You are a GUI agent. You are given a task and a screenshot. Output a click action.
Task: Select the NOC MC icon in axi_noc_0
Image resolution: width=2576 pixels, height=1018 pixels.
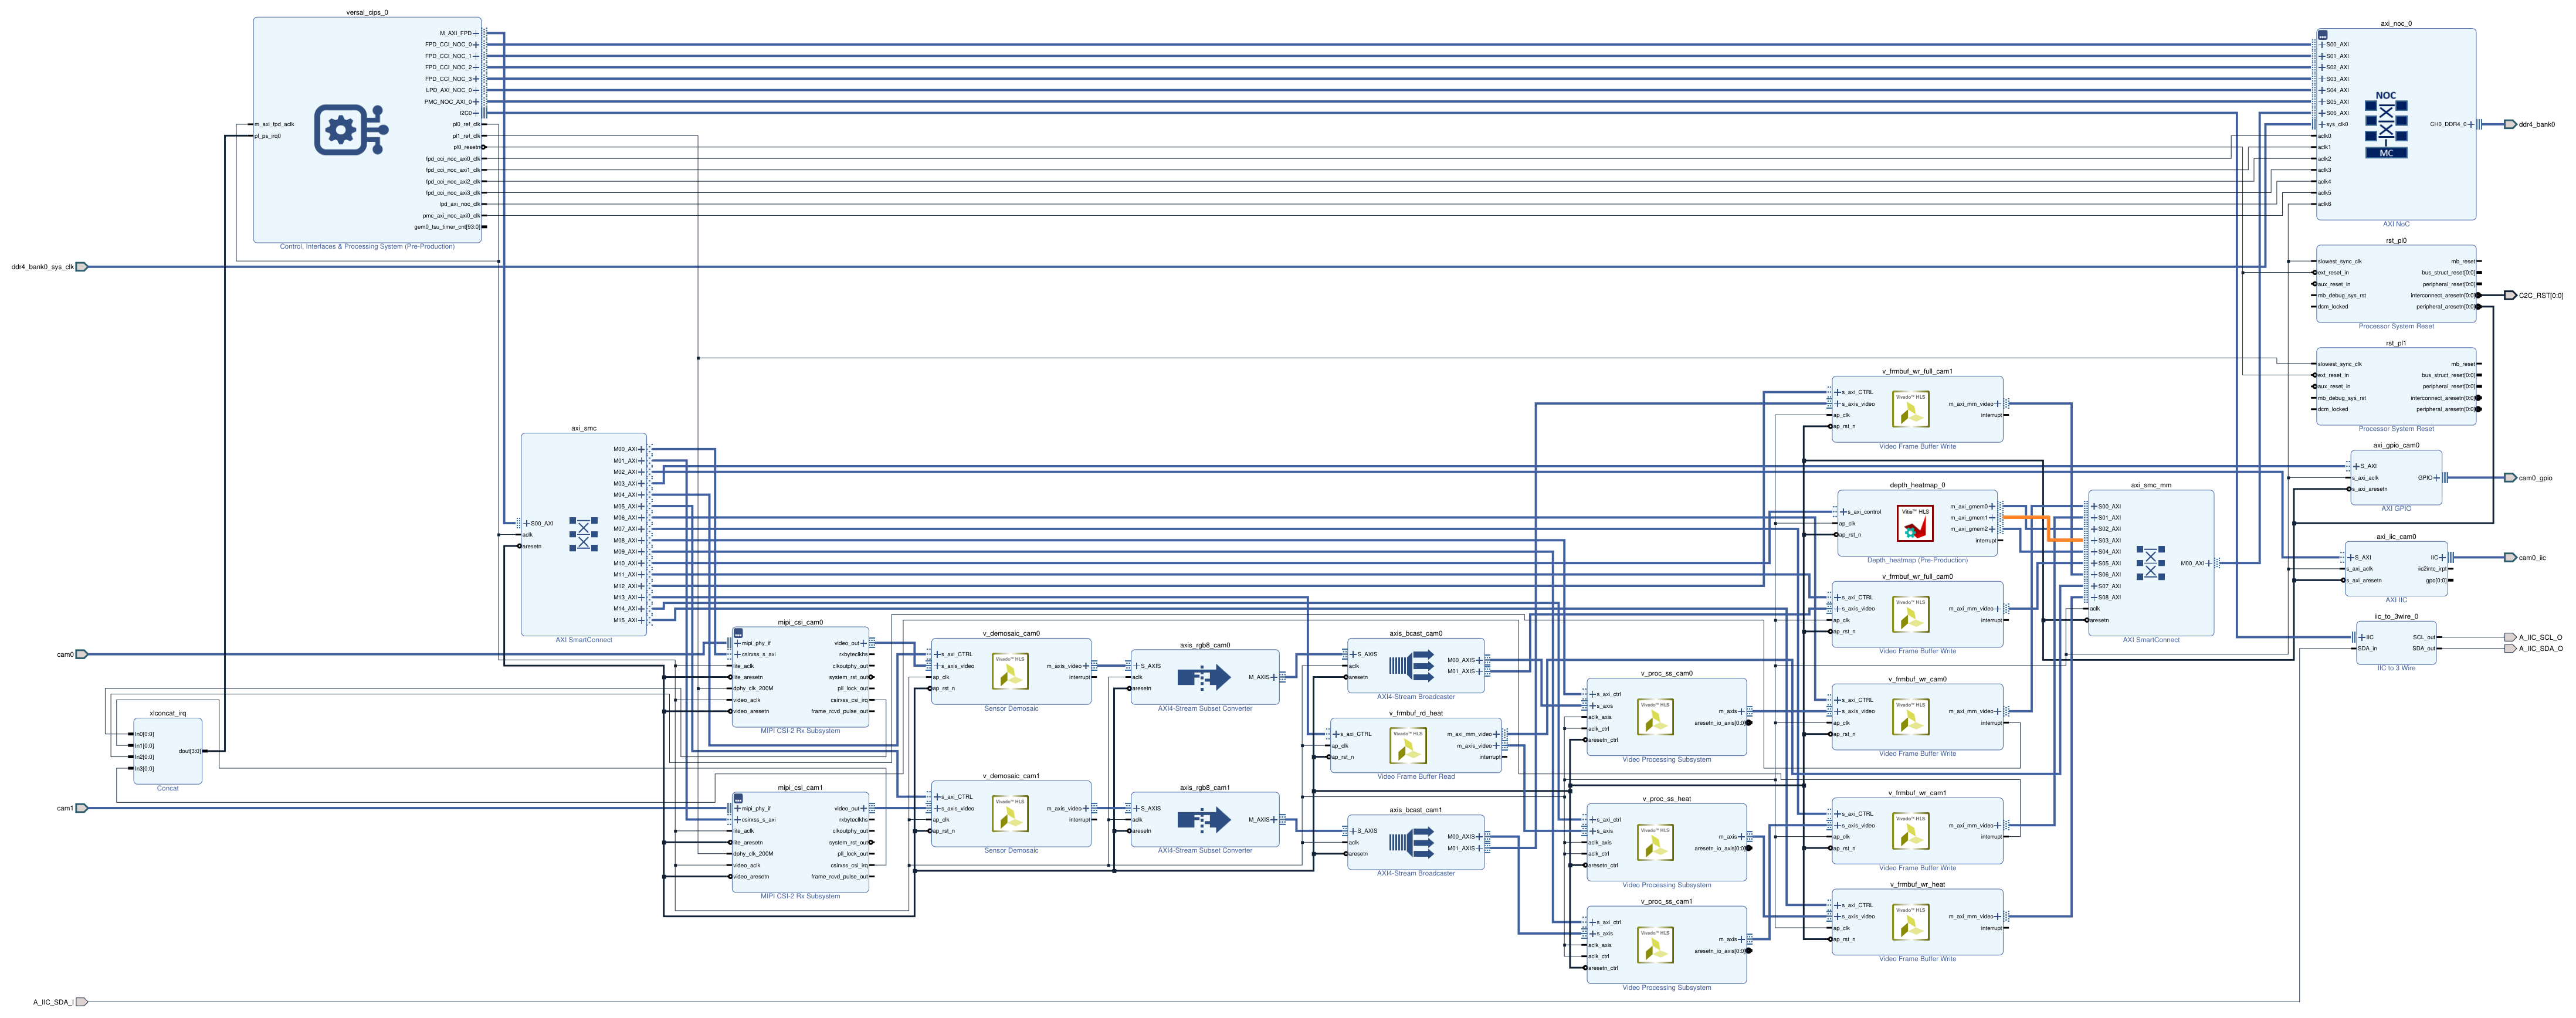(2386, 125)
